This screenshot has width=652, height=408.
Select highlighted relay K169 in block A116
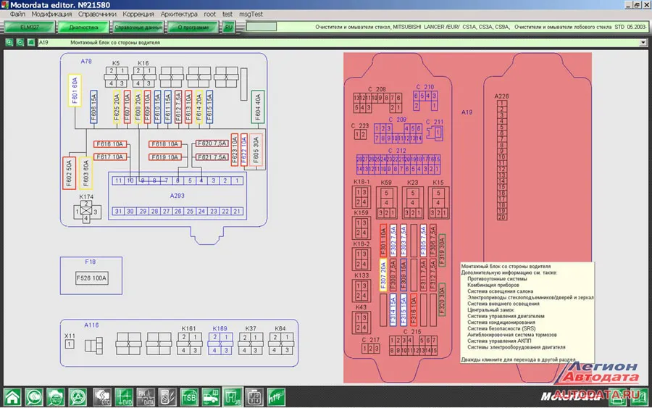220,344
